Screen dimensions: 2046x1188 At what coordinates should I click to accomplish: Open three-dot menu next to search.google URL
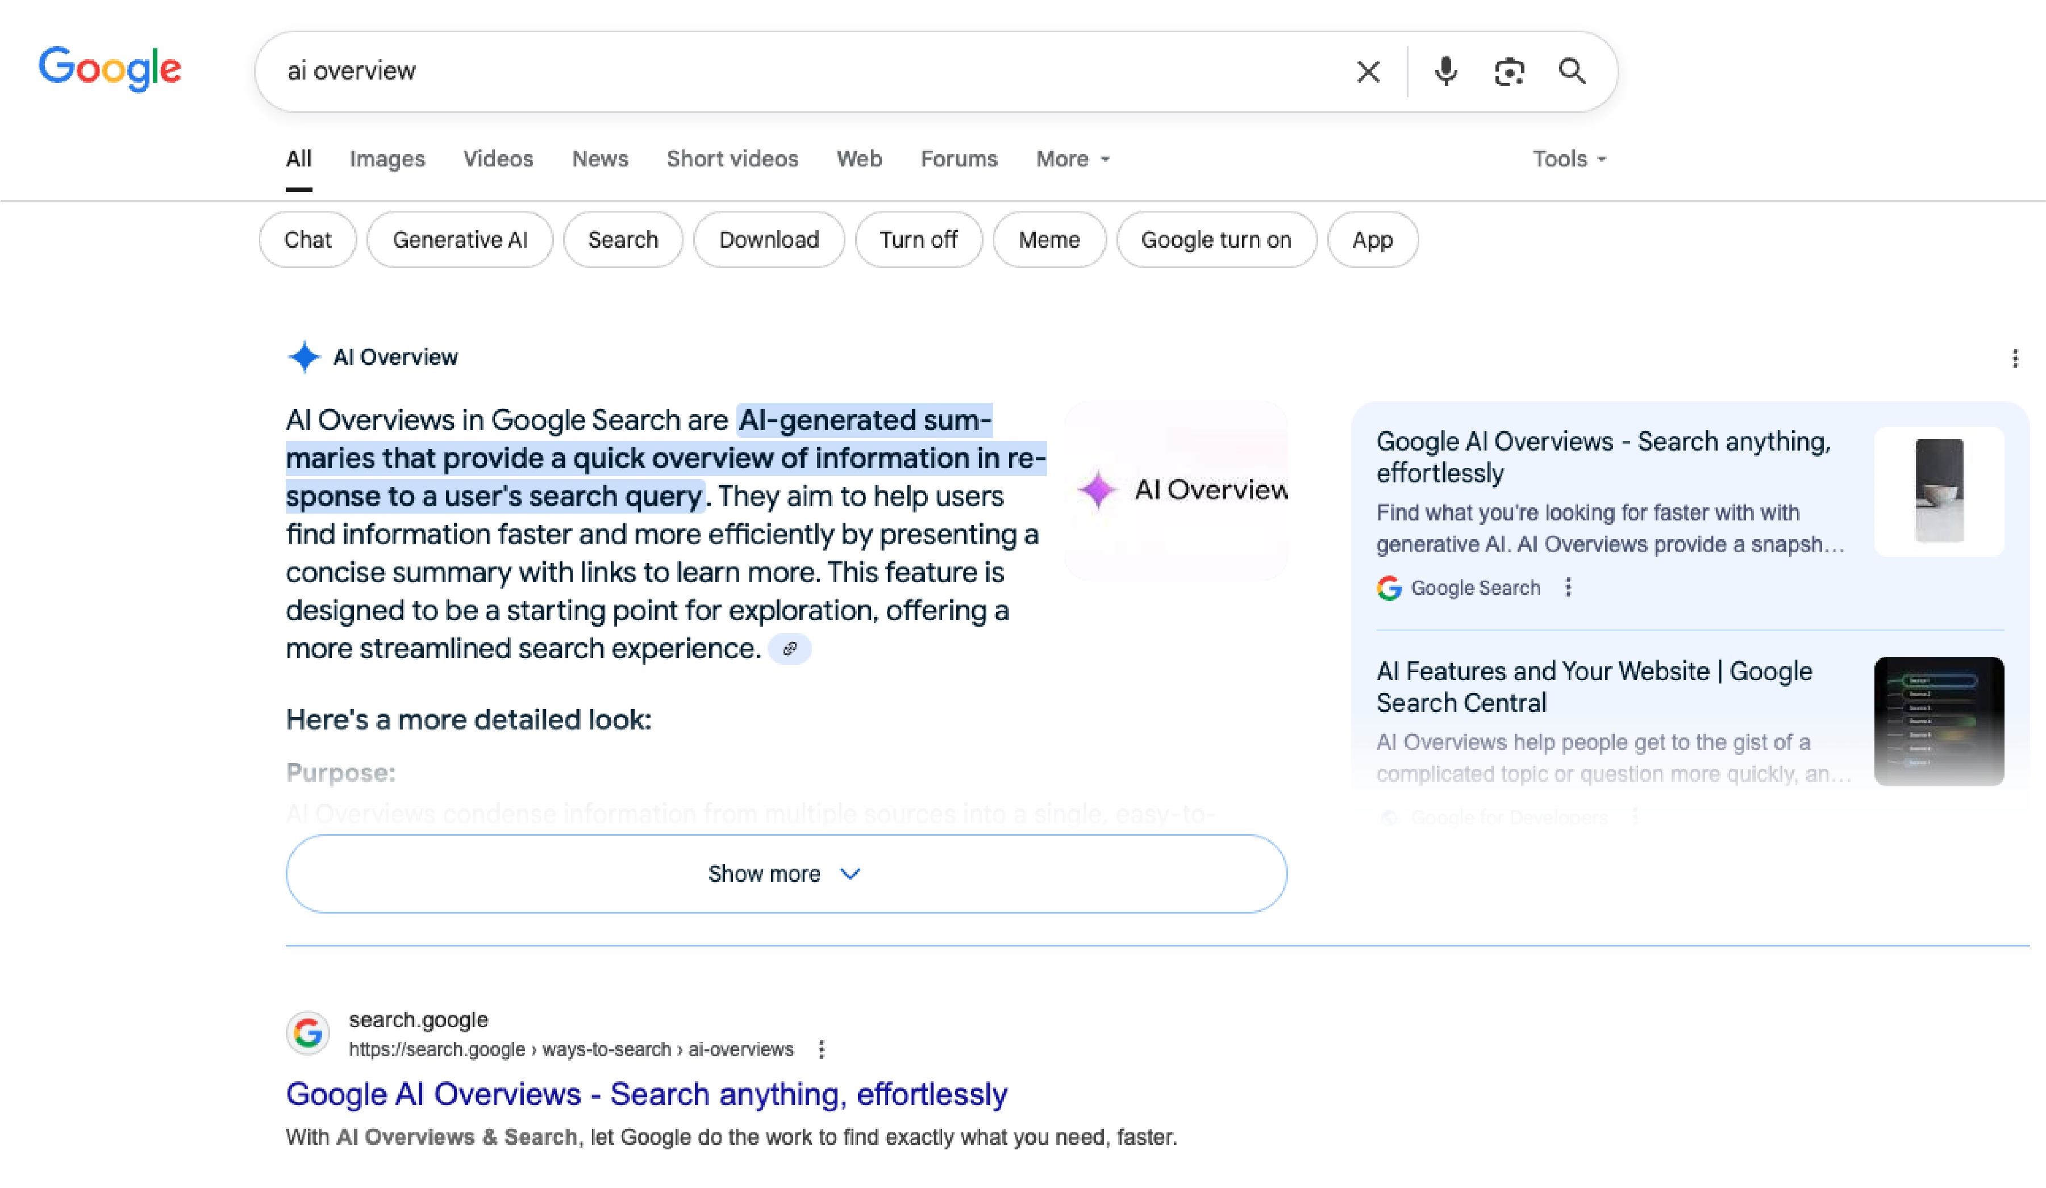[x=822, y=1049]
